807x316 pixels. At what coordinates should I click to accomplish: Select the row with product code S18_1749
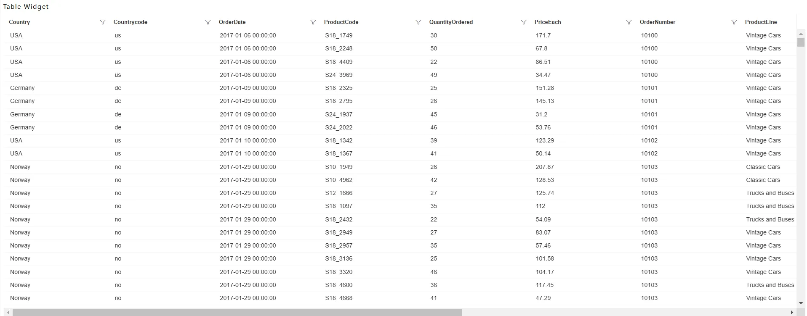[x=402, y=35]
